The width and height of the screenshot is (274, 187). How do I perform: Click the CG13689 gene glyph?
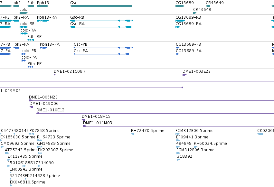[180, 6]
